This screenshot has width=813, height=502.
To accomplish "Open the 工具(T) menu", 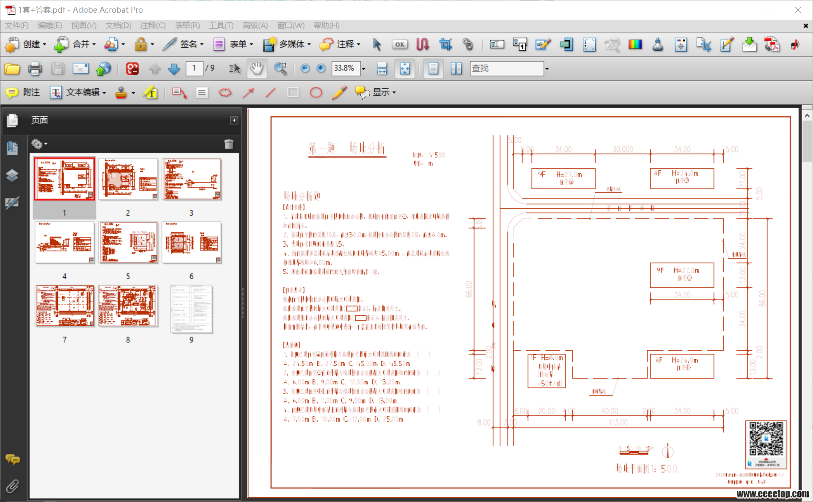I will click(x=221, y=26).
